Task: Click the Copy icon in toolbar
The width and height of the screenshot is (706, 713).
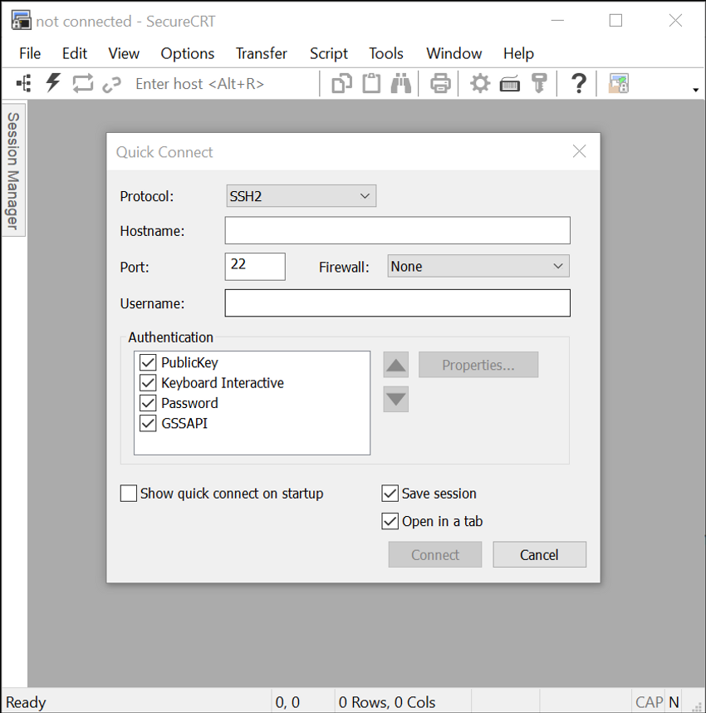Action: pyautogui.click(x=342, y=84)
